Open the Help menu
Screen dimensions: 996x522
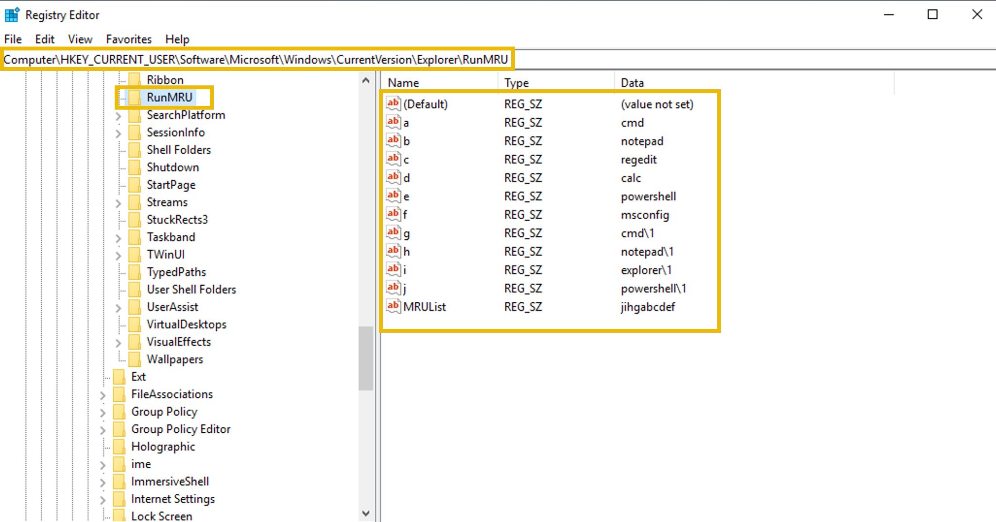pyautogui.click(x=177, y=39)
